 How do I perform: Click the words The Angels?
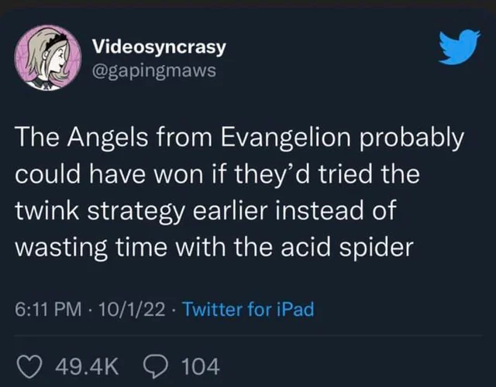(71, 139)
